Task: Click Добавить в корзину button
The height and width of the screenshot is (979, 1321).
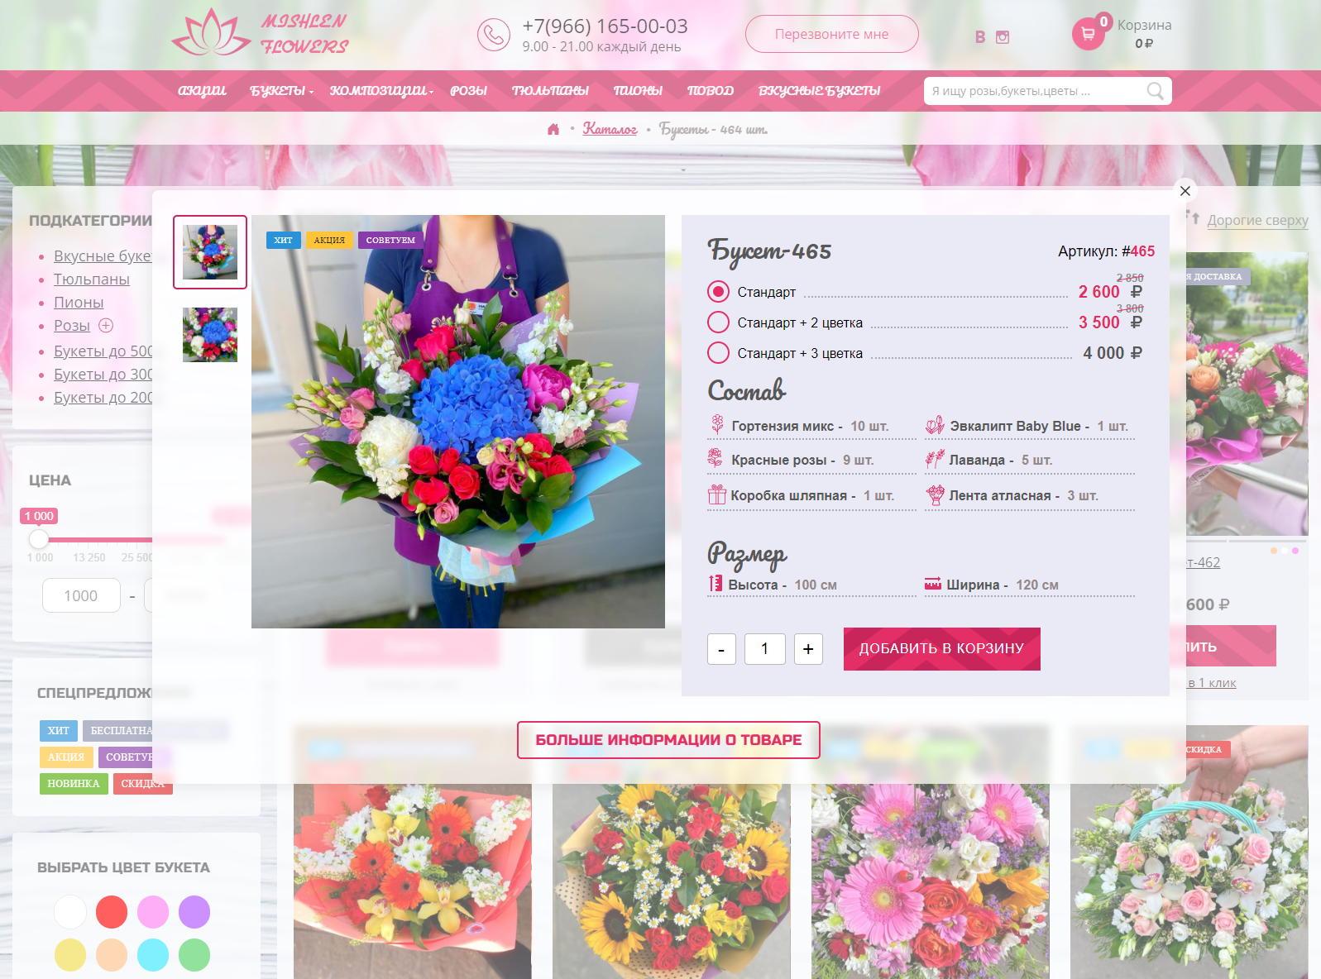Action: point(941,648)
